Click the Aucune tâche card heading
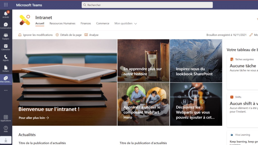 point(243,66)
